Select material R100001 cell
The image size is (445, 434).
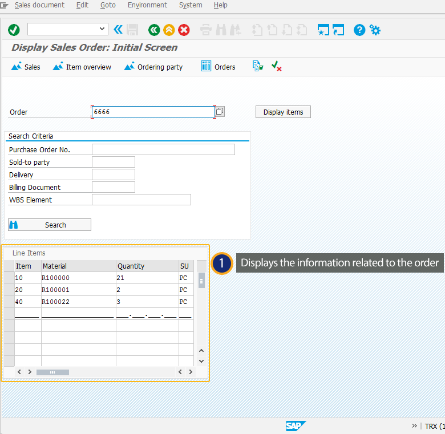pos(79,290)
